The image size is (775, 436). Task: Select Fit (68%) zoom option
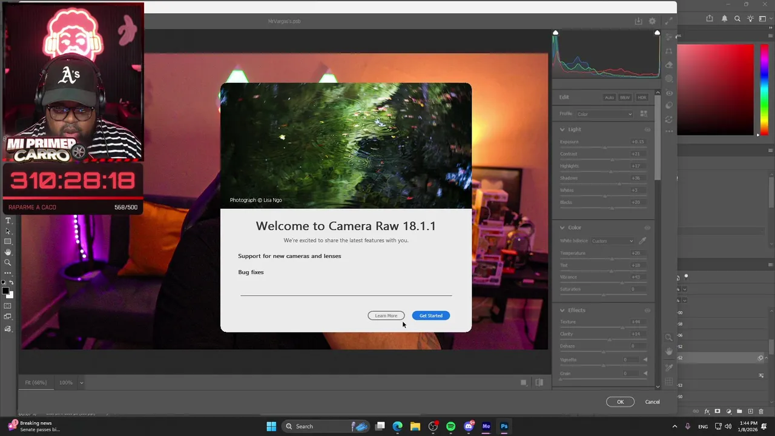pyautogui.click(x=36, y=383)
